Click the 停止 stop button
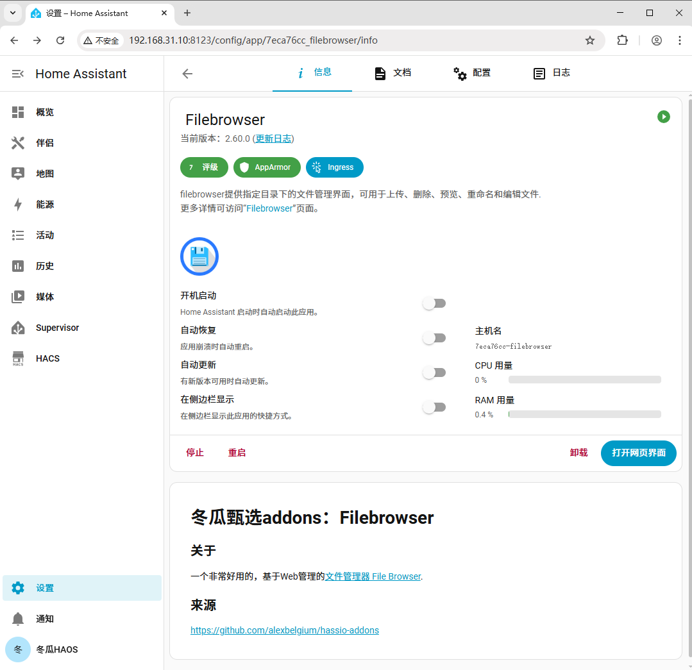Viewport: 692px width, 670px height. click(x=195, y=453)
